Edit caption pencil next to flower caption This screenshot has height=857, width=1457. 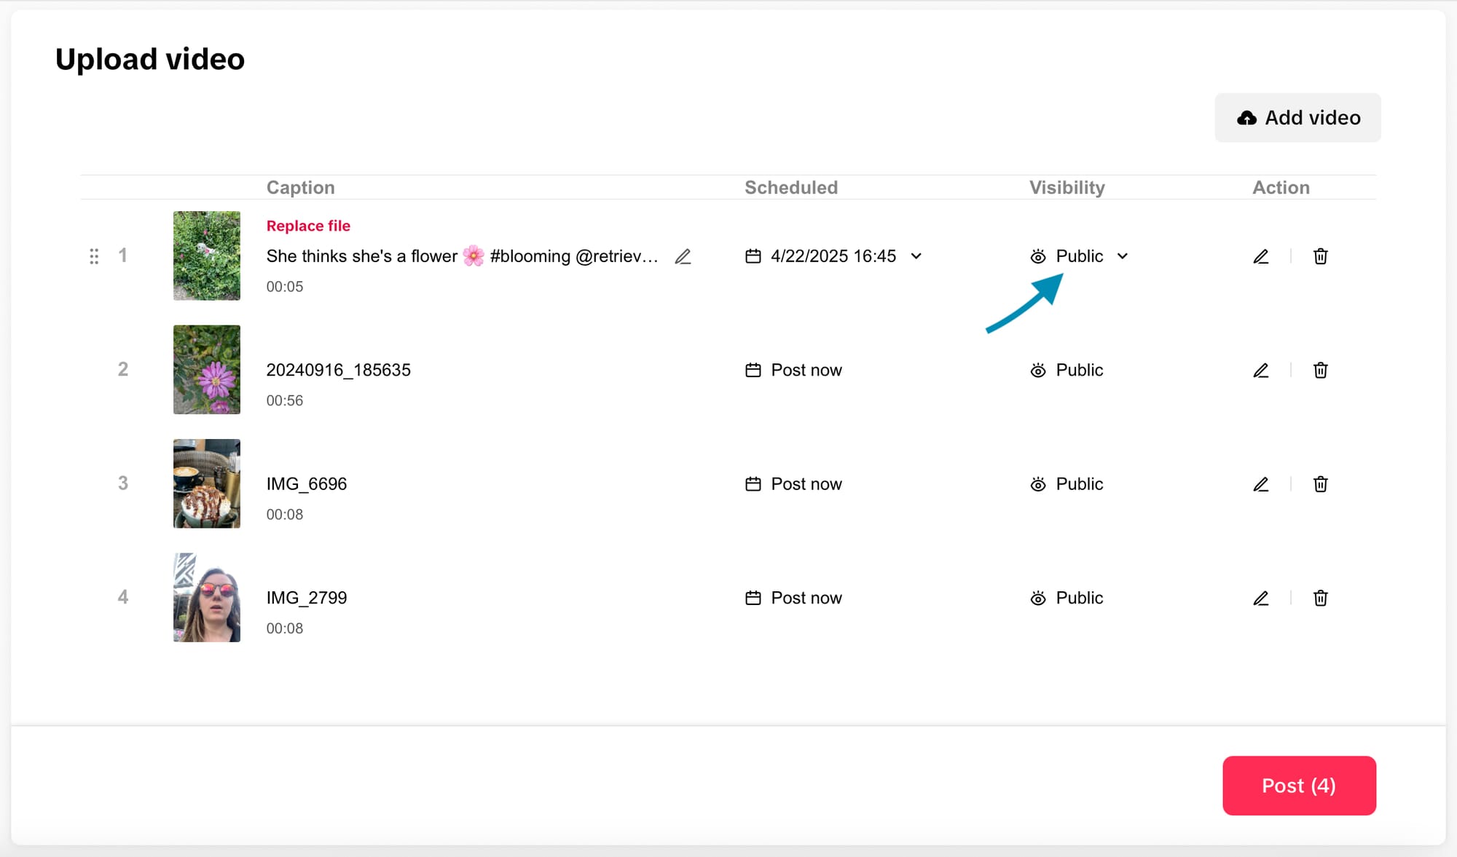(683, 256)
